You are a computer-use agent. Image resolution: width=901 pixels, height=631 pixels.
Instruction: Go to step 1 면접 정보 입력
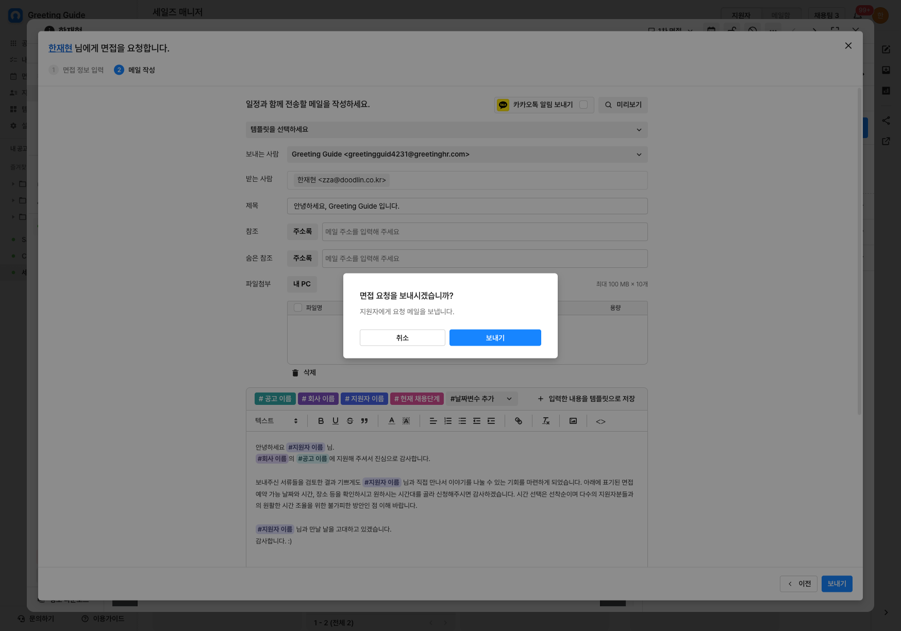point(76,70)
